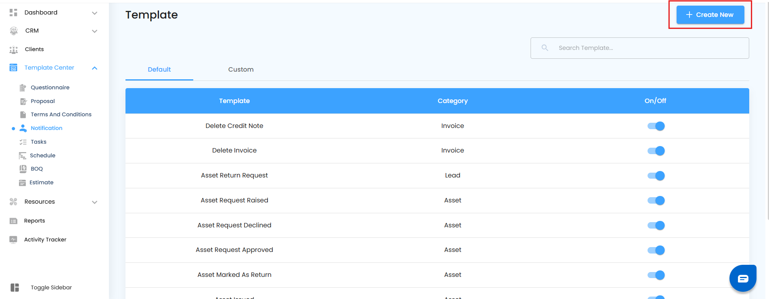Expand the Dashboard menu chevron
This screenshot has height=299, width=769.
[x=94, y=13]
